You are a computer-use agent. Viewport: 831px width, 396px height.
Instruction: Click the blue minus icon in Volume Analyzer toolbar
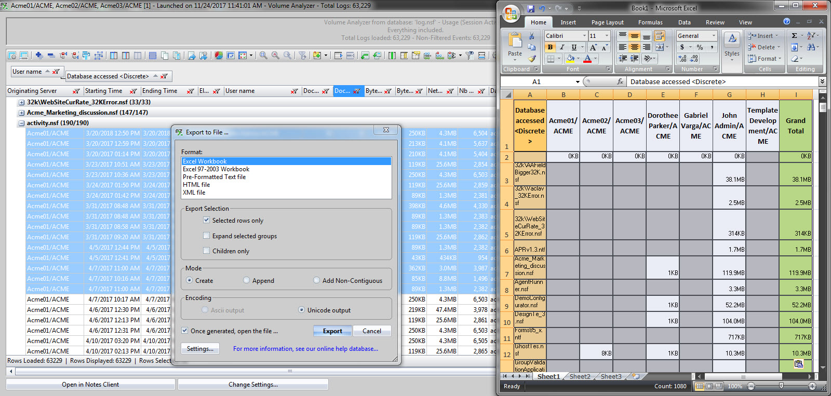click(51, 56)
